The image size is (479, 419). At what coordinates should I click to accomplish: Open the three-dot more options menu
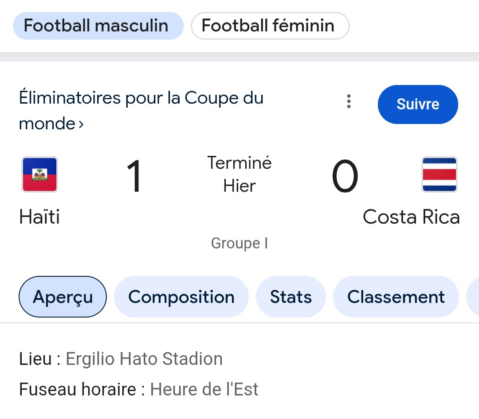(349, 102)
